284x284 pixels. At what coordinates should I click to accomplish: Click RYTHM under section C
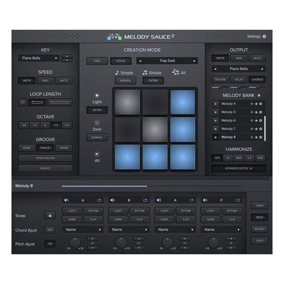tap(232, 211)
